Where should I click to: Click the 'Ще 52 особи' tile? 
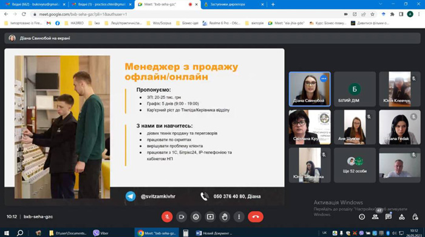355,165
